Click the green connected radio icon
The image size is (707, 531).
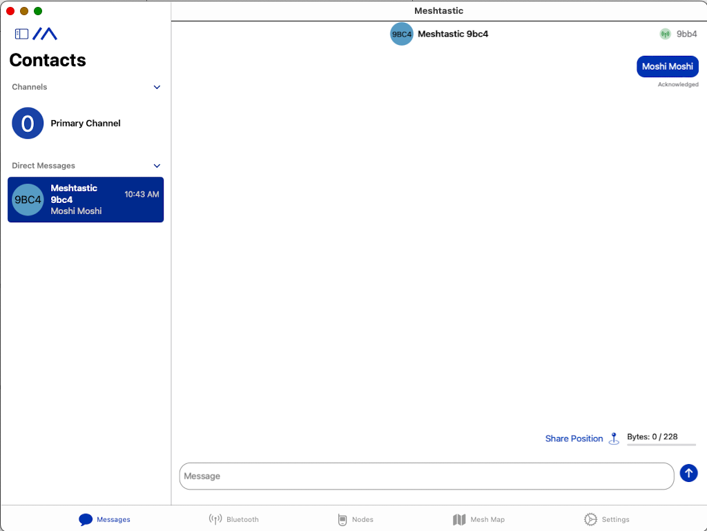pos(665,34)
